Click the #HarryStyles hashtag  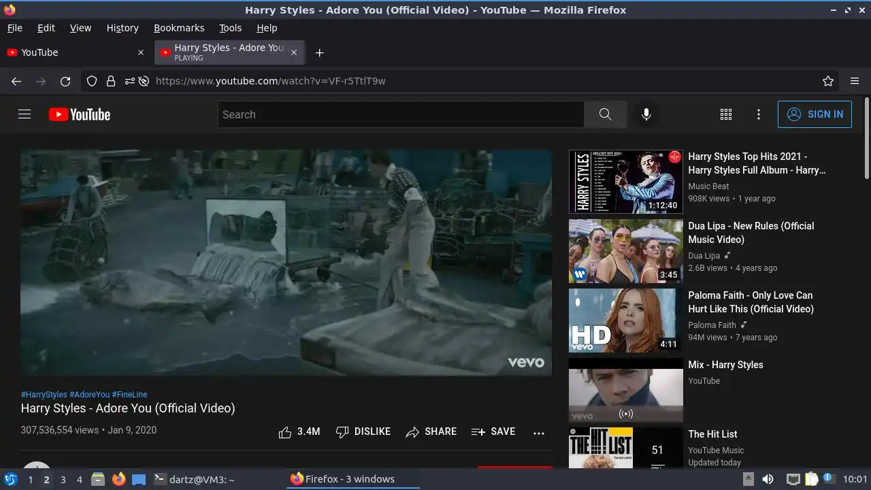(44, 395)
